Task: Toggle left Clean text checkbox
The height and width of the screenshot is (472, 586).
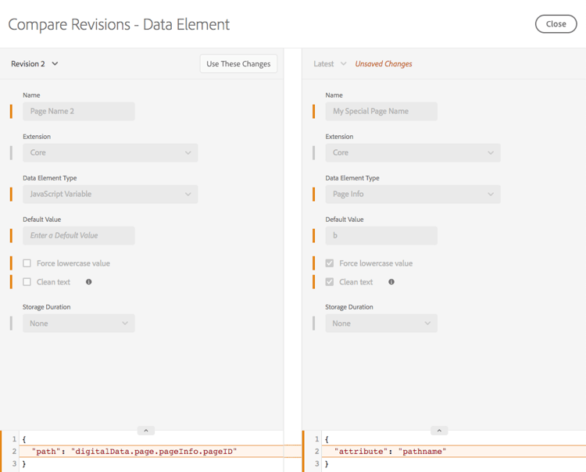Action: click(x=27, y=282)
